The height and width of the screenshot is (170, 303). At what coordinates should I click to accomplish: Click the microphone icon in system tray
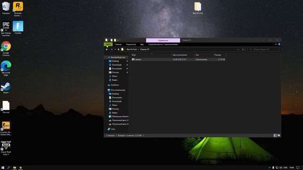[x=273, y=168]
